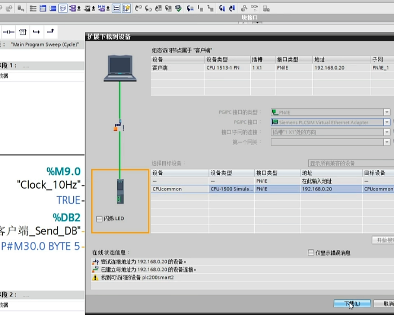Image resolution: width=394 pixels, height=315 pixels.
Task: Click the open branch icon
Action: [36, 32]
